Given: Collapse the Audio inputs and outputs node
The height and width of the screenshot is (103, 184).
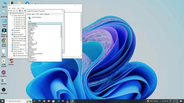Looking at the screenshot, I should pyautogui.click(x=11, y=15).
